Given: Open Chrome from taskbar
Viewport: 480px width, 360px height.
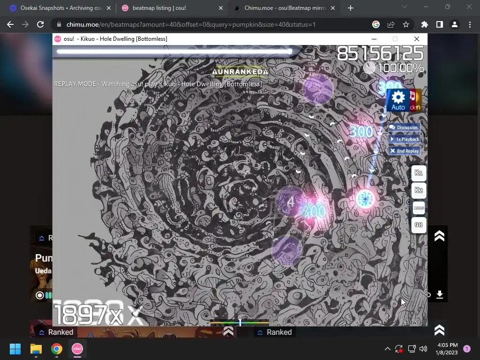Looking at the screenshot, I should (57, 349).
